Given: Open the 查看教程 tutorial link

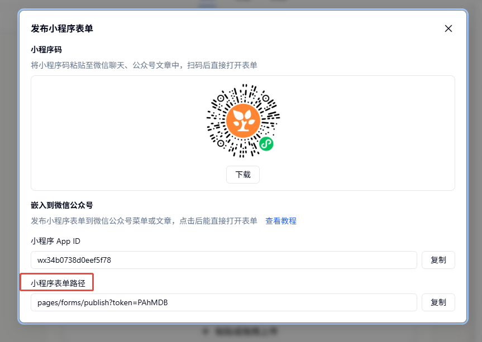Looking at the screenshot, I should tap(280, 221).
